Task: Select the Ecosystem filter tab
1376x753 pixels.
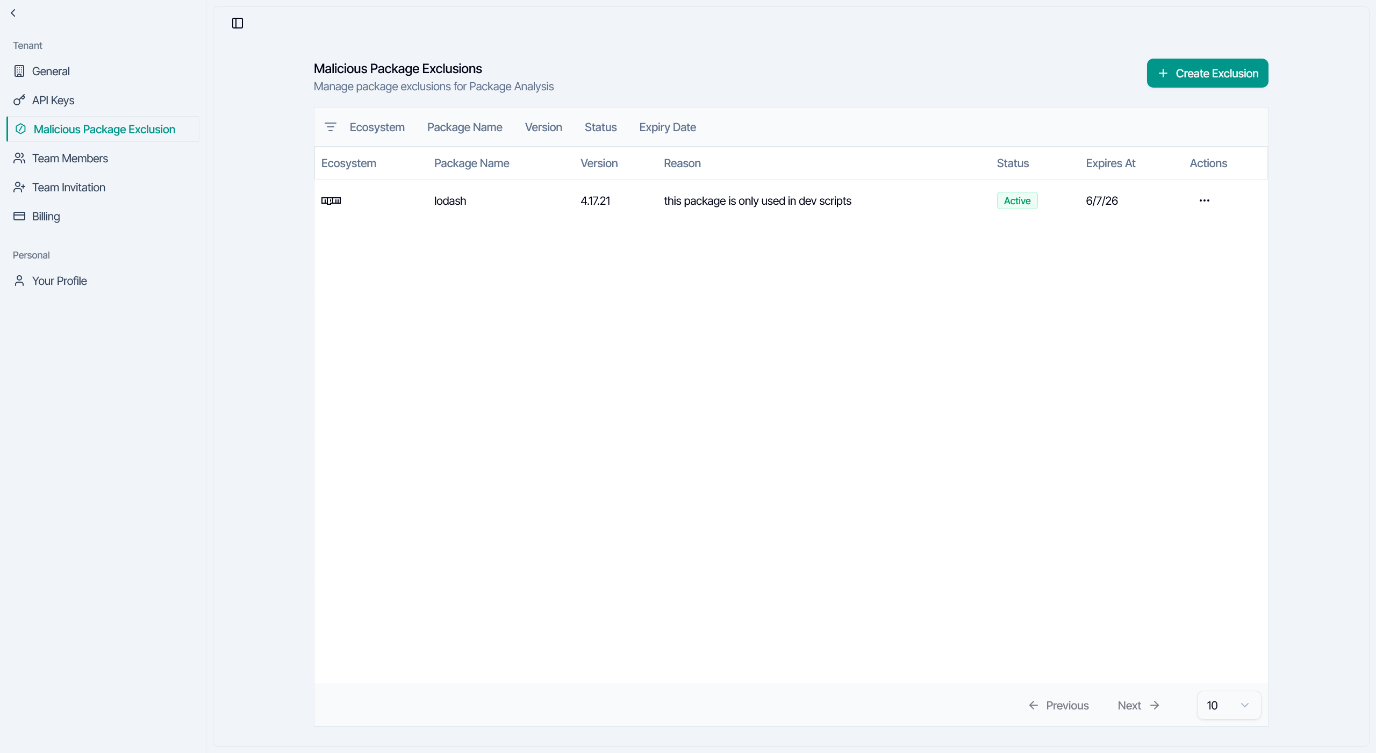Action: [x=376, y=127]
